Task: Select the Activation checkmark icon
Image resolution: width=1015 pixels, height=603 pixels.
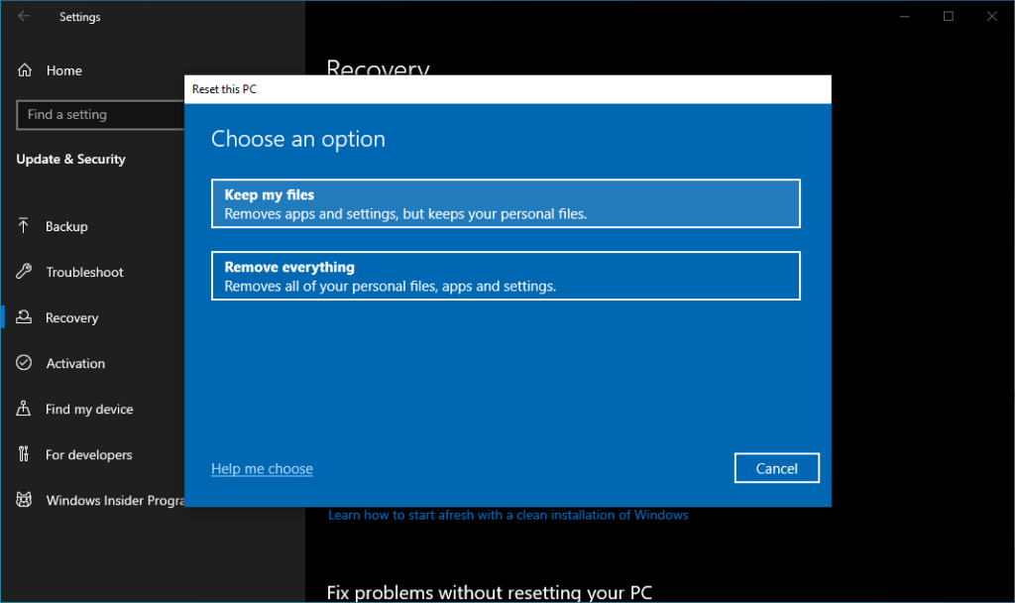Action: click(x=22, y=363)
